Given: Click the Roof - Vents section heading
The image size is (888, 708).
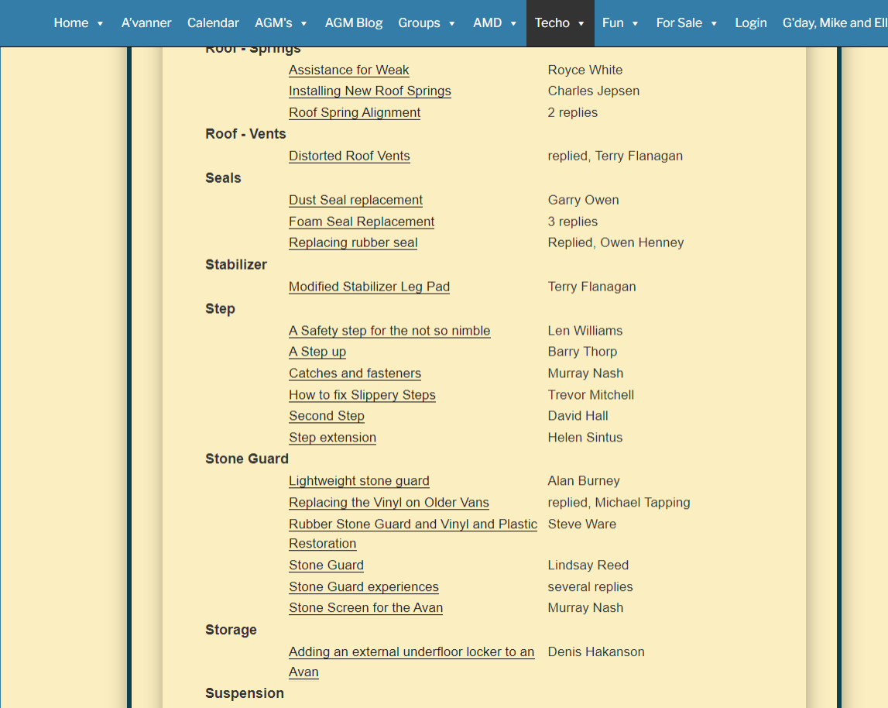Looking at the screenshot, I should coord(245,134).
